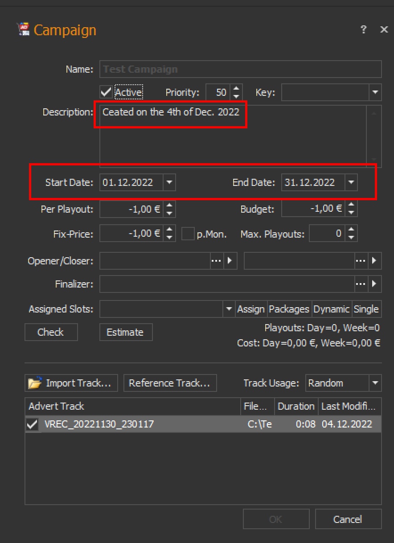Screen dimensions: 394x543
Task: Click the Finalizer browse ellipsis icon
Action: [x=361, y=284]
